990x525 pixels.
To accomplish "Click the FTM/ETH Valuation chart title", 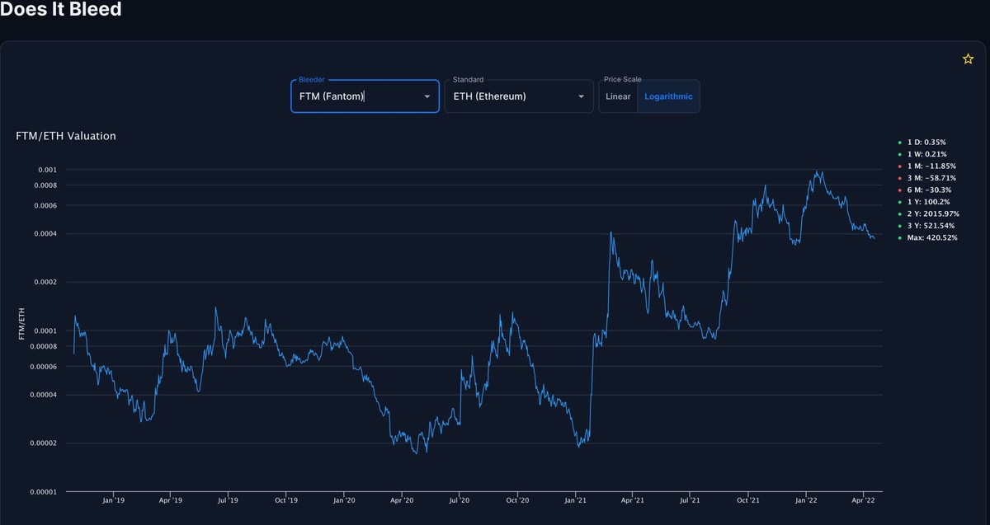I will point(66,136).
